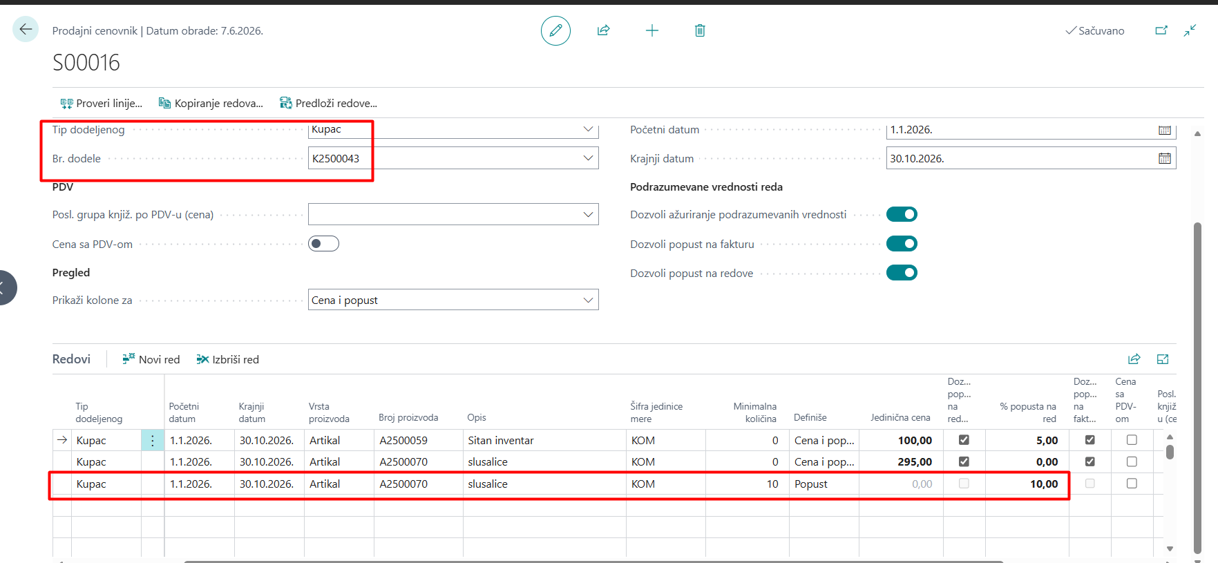Open calendar picker for Krajnji datum

click(1165, 158)
